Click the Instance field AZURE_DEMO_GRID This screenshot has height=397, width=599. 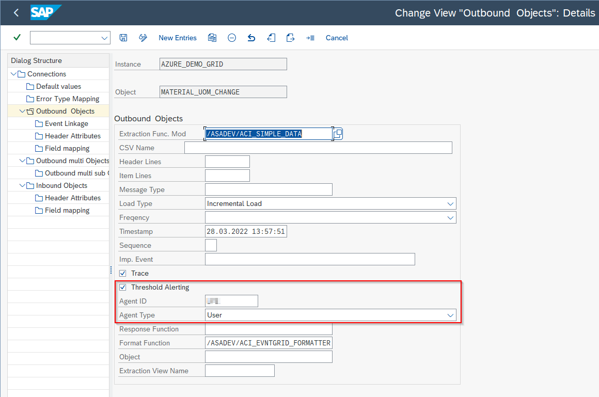(x=223, y=64)
